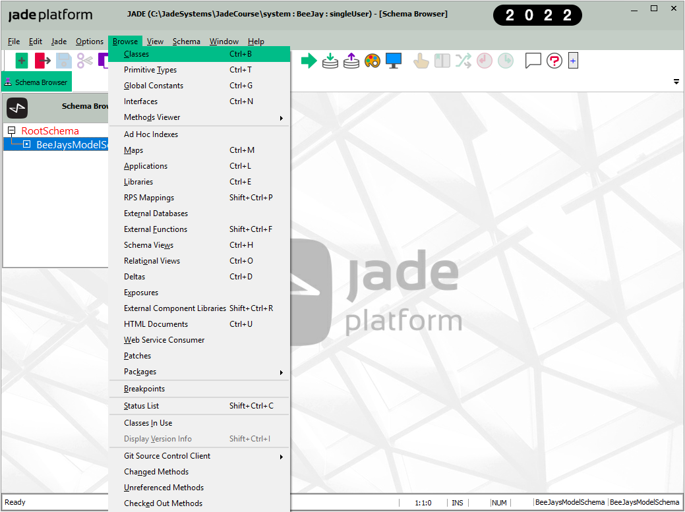The height and width of the screenshot is (512, 685).
Task: Click the tab list arrow at right
Action: 676,82
